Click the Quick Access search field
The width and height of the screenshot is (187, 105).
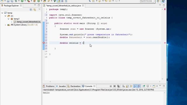tap(147, 1)
